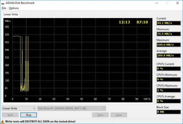Click the CPU% Average value field
183x124 pixels.
coord(169,101)
